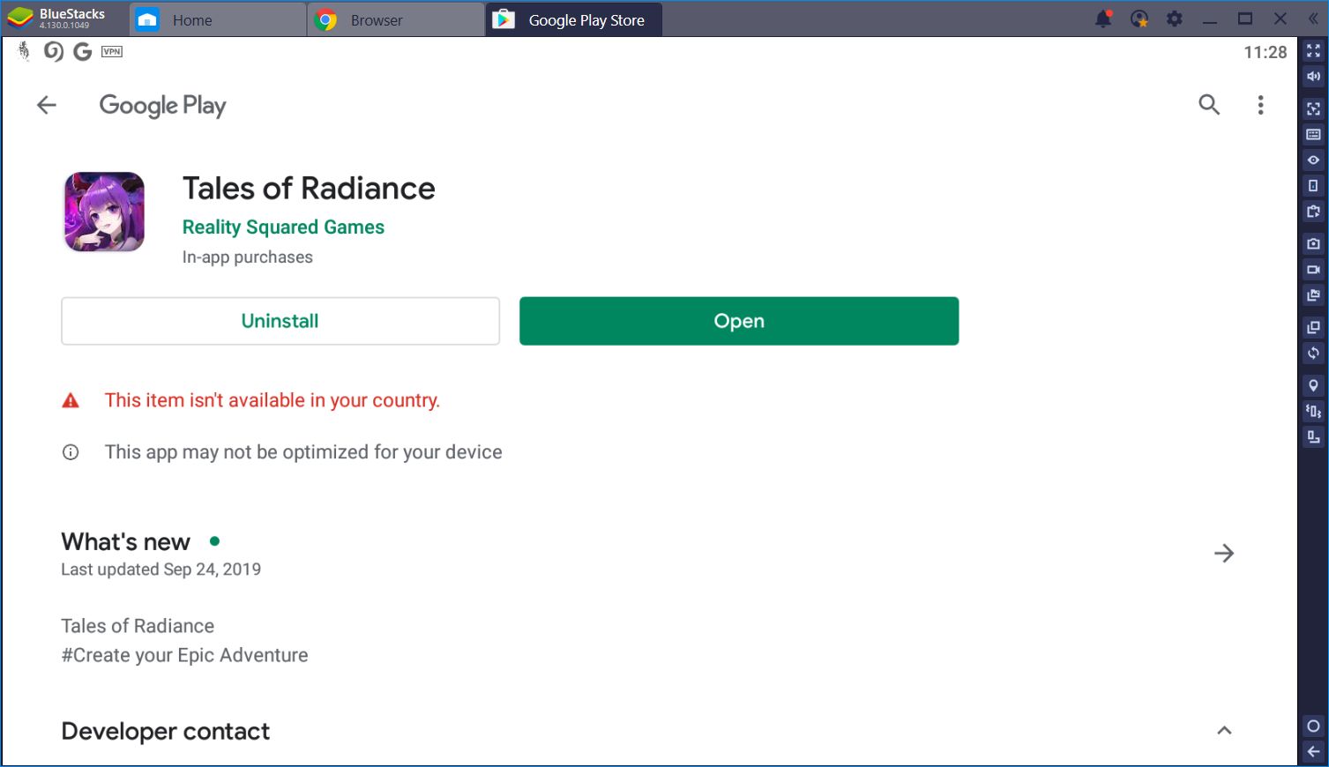Switch to the Home tab
Image resolution: width=1329 pixels, height=767 pixels.
pyautogui.click(x=218, y=19)
